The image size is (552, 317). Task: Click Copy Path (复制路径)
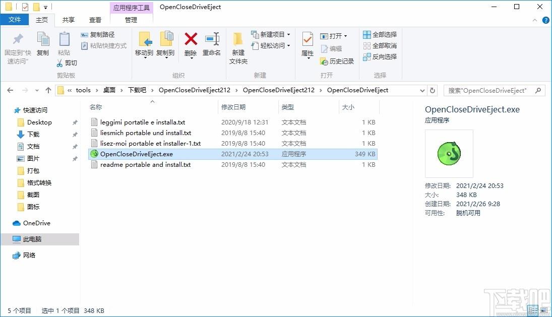(x=98, y=34)
